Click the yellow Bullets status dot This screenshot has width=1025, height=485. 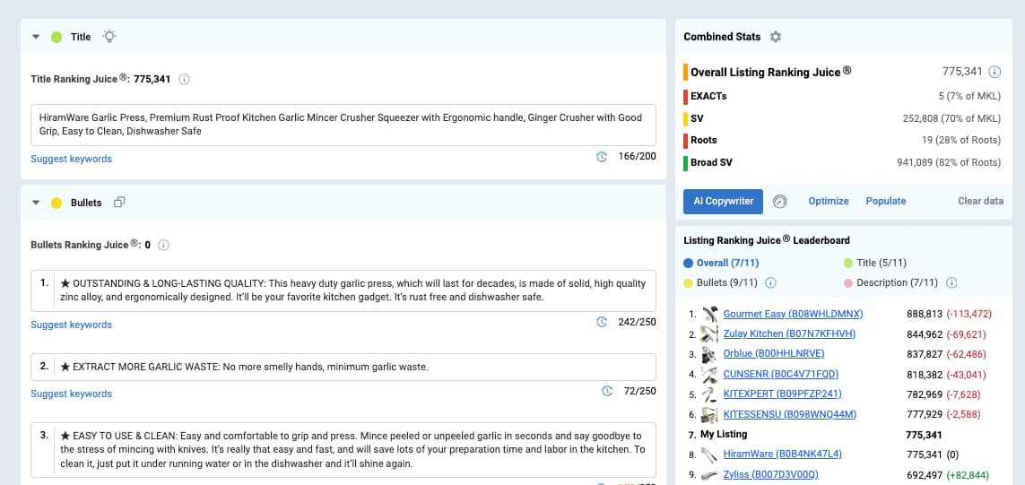pyautogui.click(x=56, y=204)
